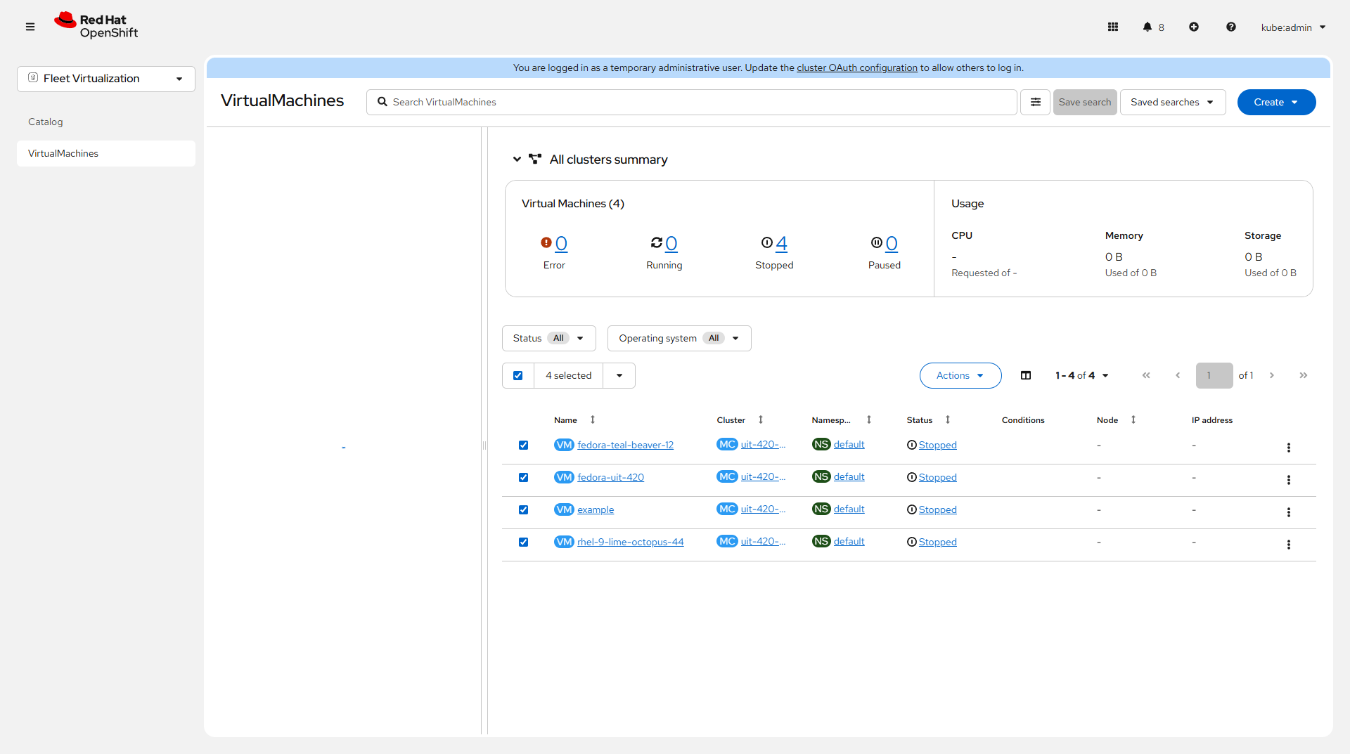1350x754 pixels.
Task: Go to Catalog in the sidebar
Action: click(x=46, y=122)
